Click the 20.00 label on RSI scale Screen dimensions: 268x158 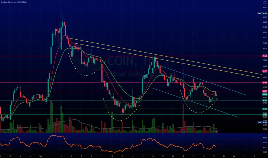pos(265,152)
